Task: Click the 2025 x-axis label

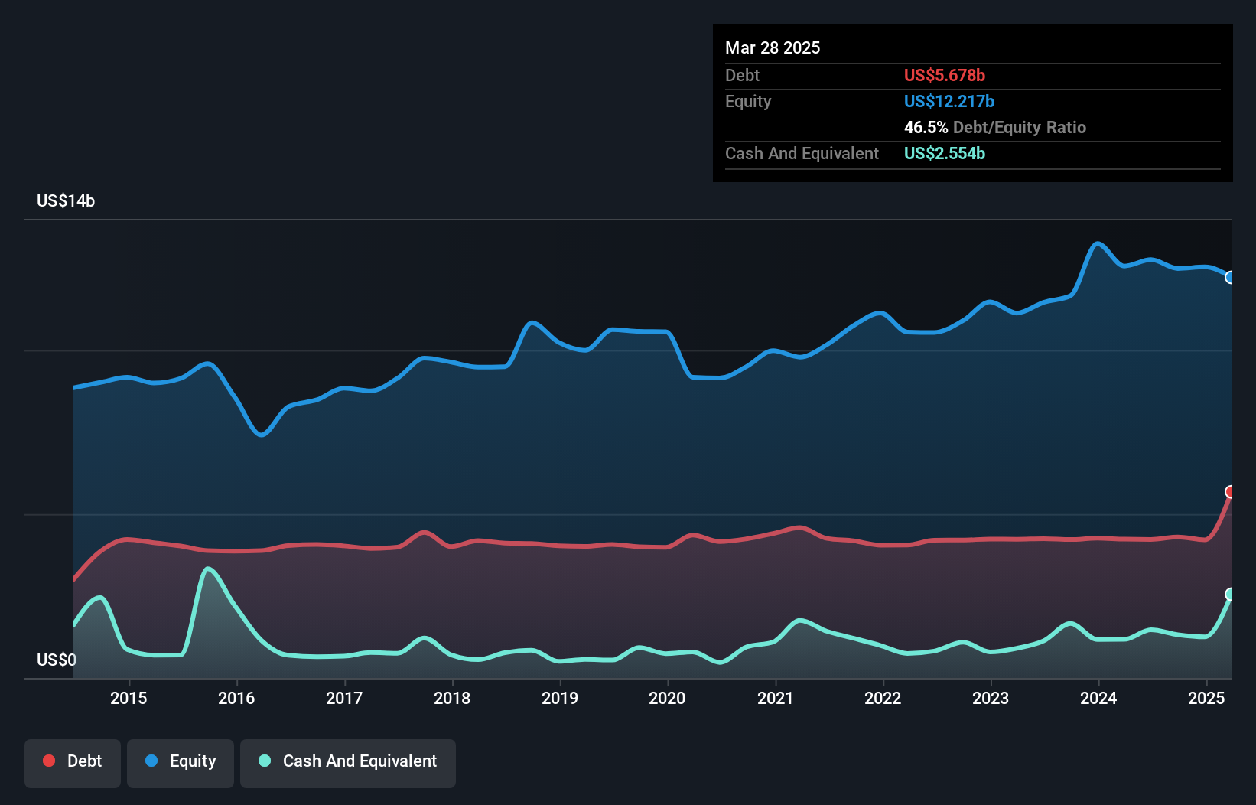Action: 1206,698
